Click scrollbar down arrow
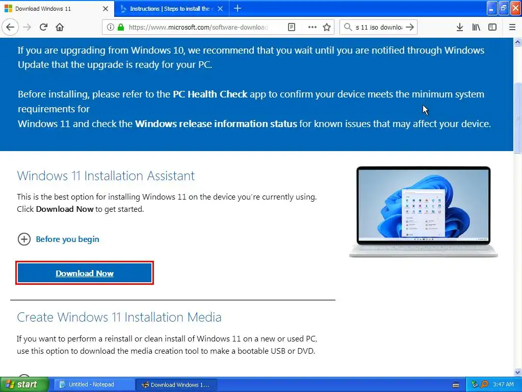Screen dimensions: 522x392 (x=518, y=372)
